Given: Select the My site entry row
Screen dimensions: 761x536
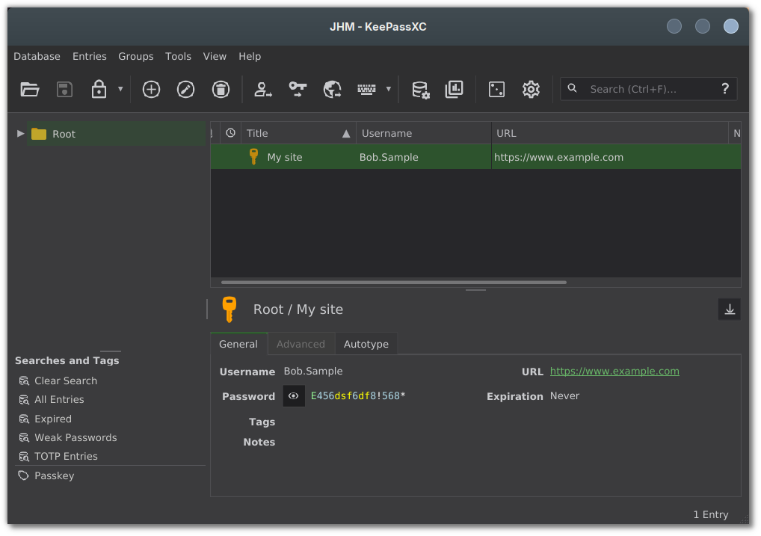Looking at the screenshot, I should 475,157.
